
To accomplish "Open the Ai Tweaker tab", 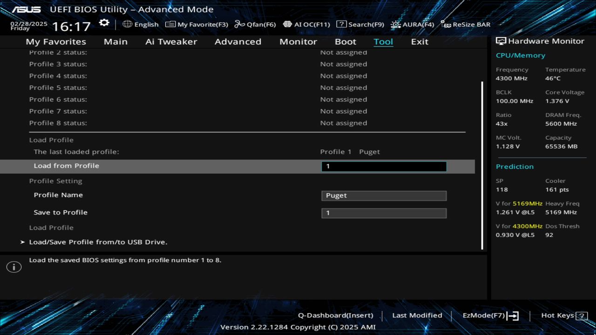I will click(x=171, y=41).
